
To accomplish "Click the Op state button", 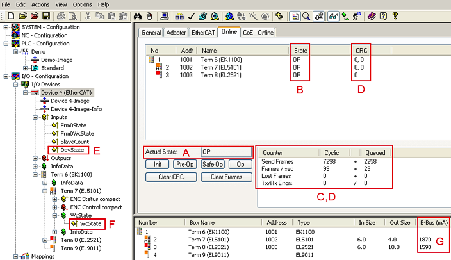I will [240, 164].
